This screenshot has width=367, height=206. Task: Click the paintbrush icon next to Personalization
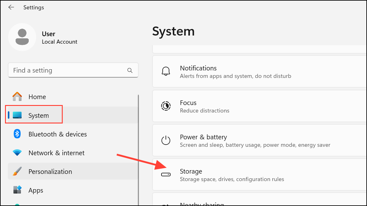pos(17,171)
